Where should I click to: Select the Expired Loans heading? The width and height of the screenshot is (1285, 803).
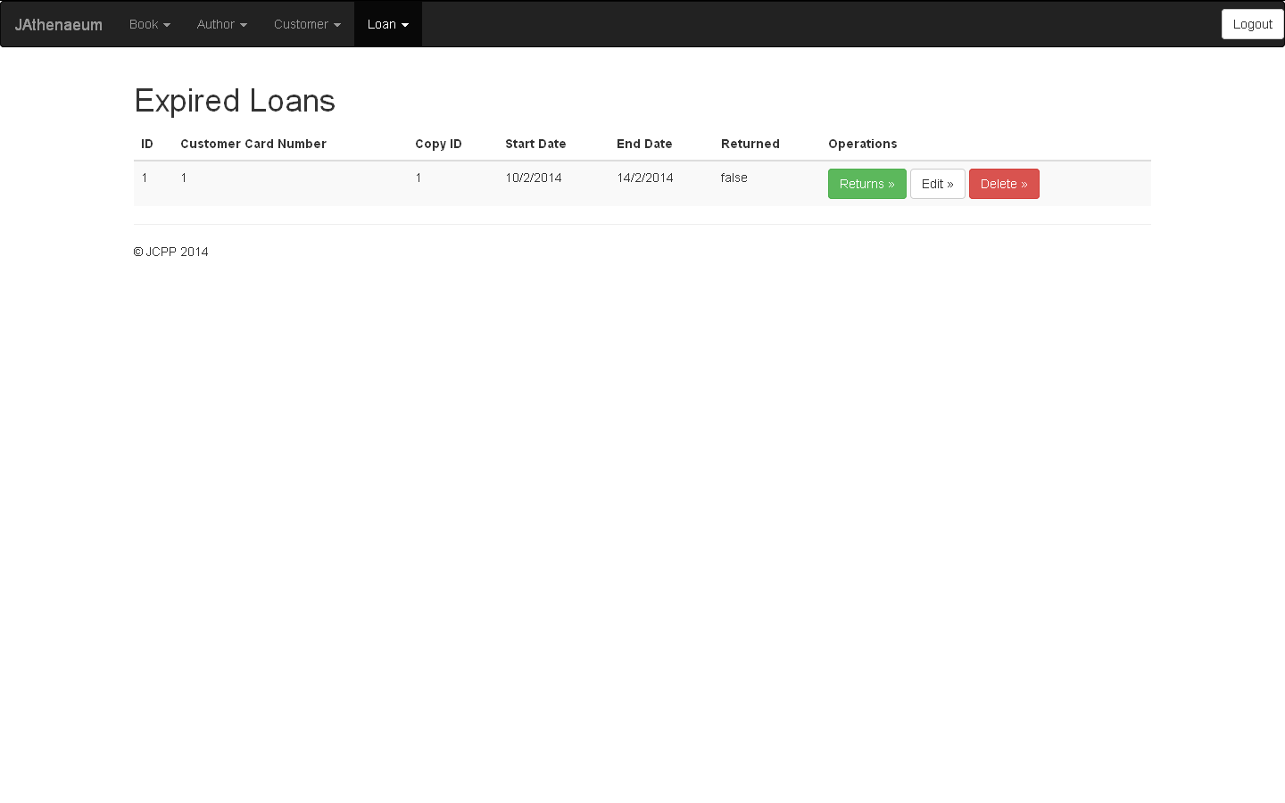point(235,101)
